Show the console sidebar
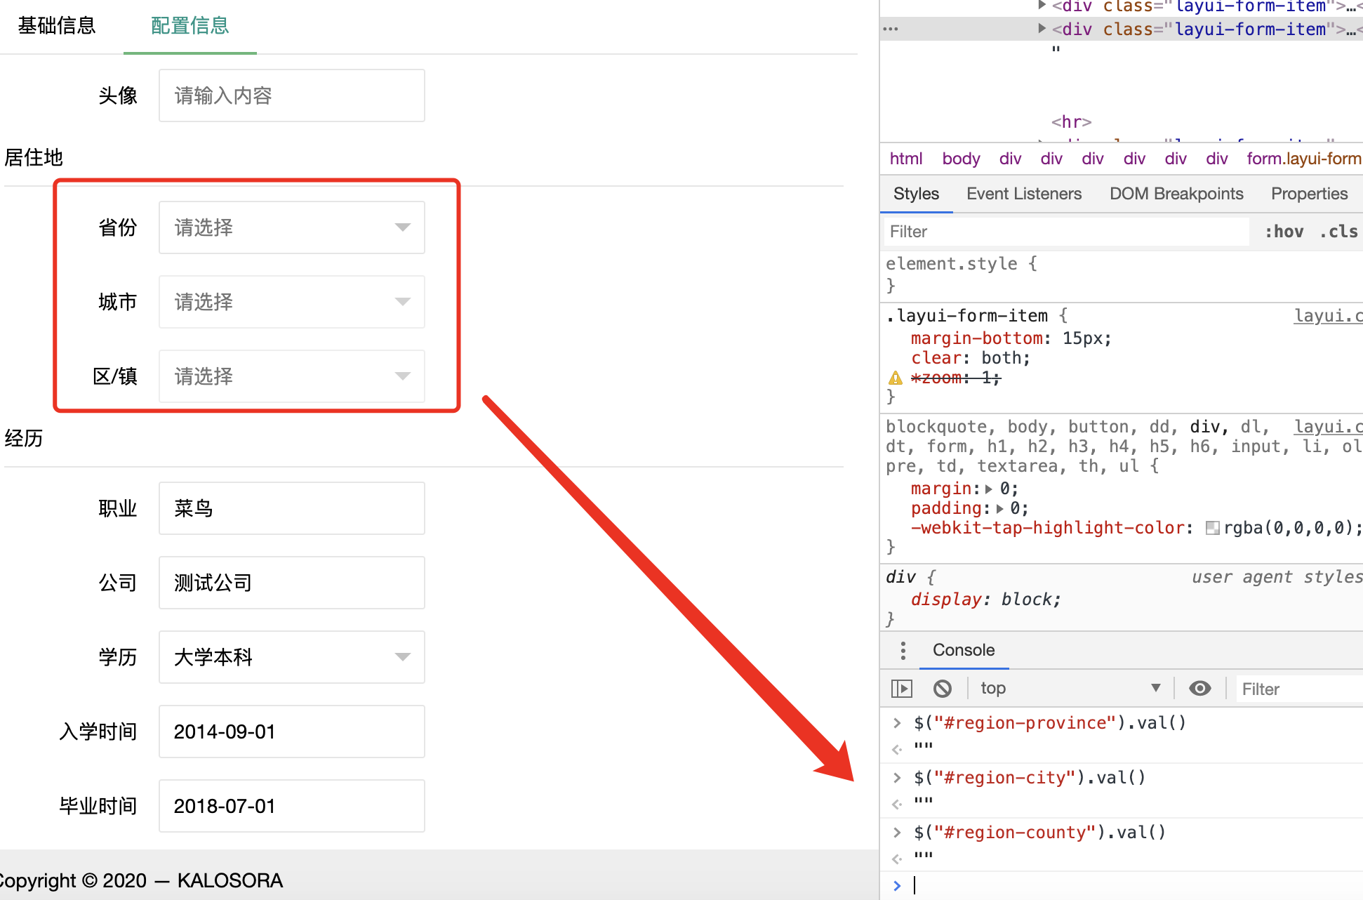Image resolution: width=1363 pixels, height=900 pixels. (x=902, y=688)
